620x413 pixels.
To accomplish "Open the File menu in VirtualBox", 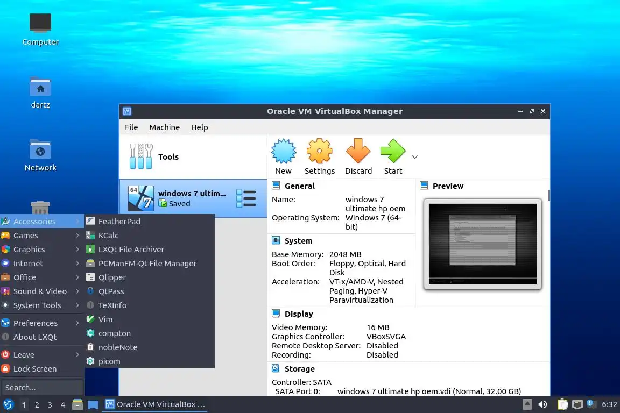I will [131, 127].
